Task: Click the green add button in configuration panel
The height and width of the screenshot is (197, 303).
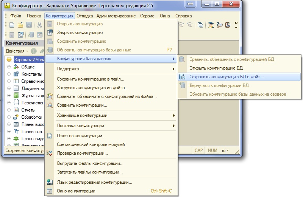Action: [34, 51]
